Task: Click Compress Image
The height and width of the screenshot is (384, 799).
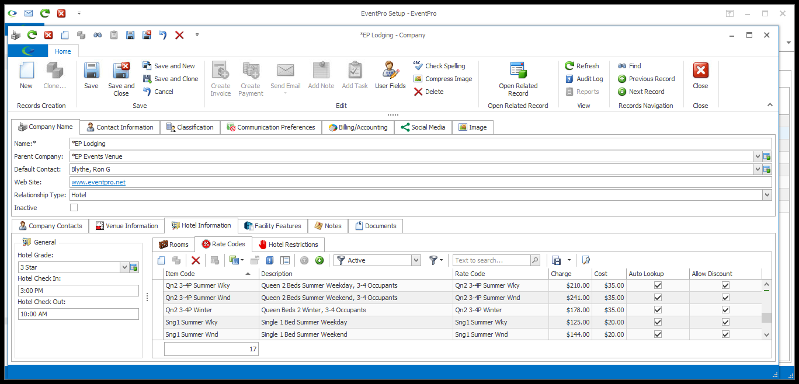Action: (443, 79)
